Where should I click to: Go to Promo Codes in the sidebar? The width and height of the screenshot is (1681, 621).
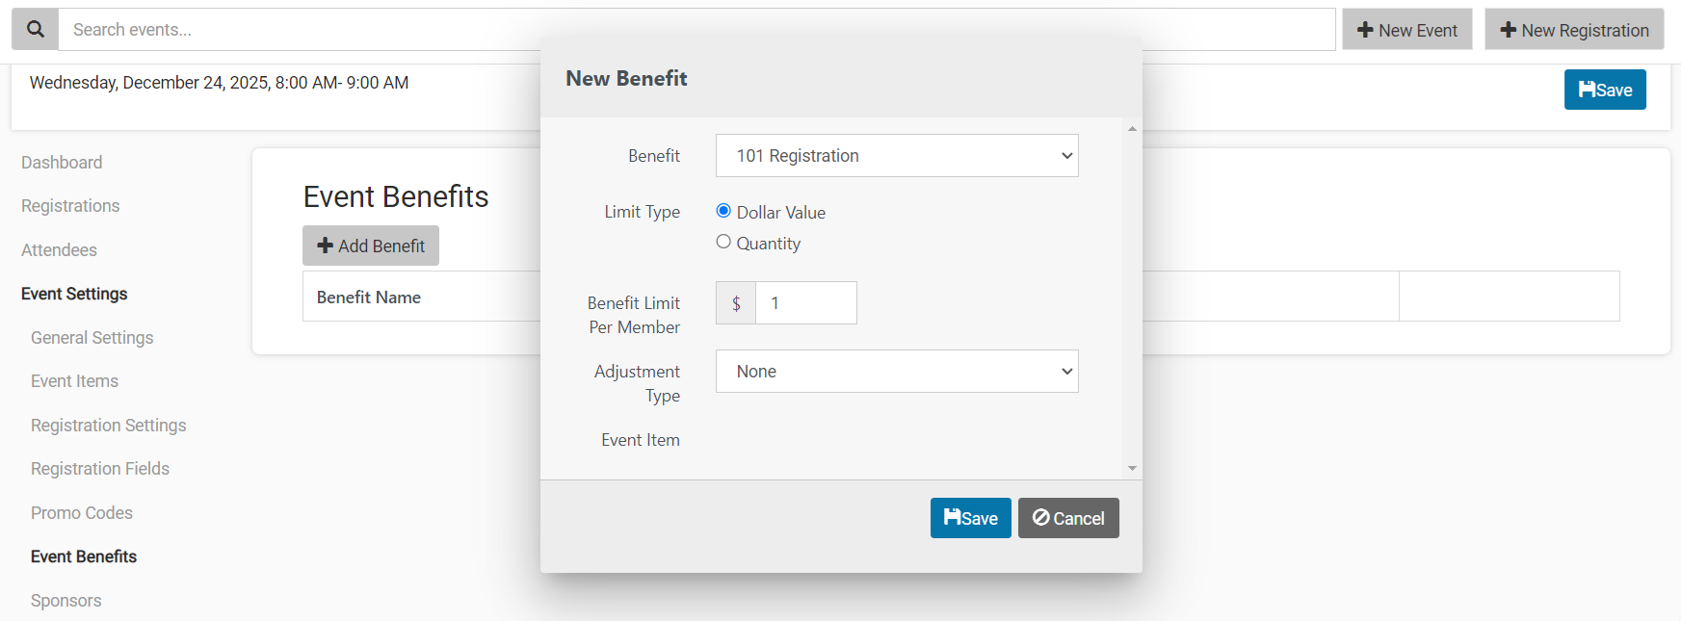(82, 513)
